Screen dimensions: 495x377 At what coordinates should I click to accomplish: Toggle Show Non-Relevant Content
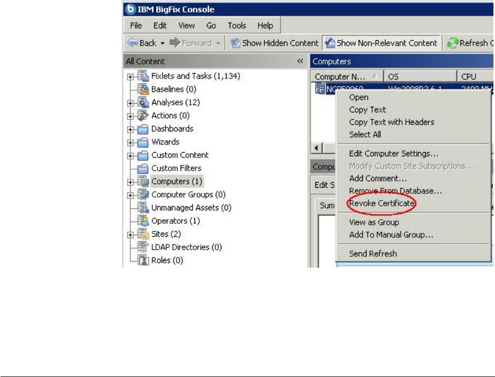(x=381, y=43)
